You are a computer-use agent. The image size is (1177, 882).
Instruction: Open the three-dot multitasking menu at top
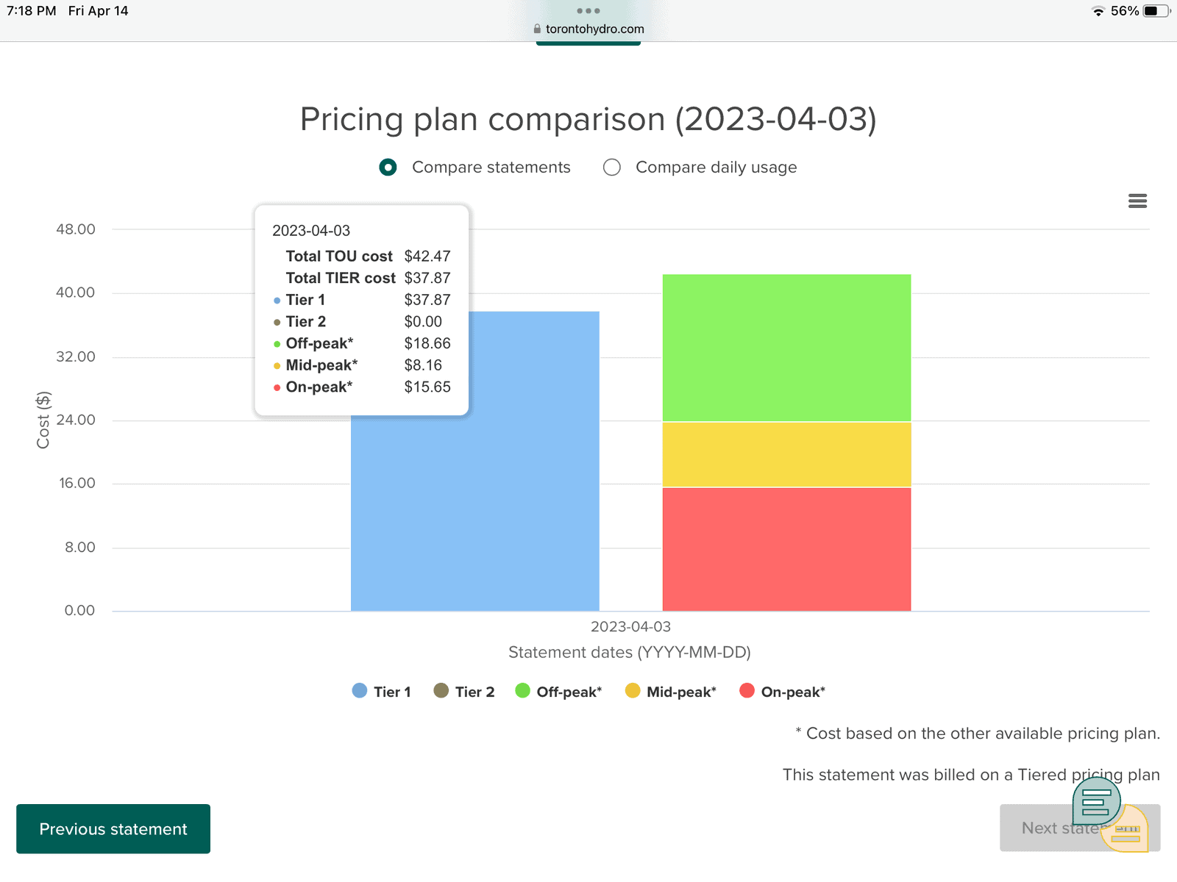(x=588, y=11)
